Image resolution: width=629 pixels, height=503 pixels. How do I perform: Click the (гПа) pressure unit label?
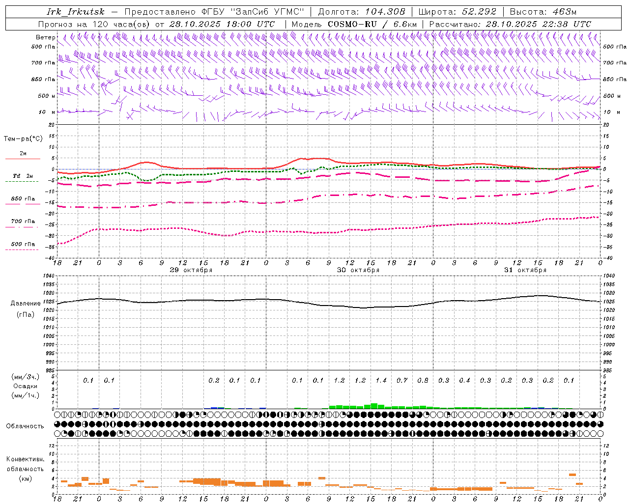click(26, 315)
